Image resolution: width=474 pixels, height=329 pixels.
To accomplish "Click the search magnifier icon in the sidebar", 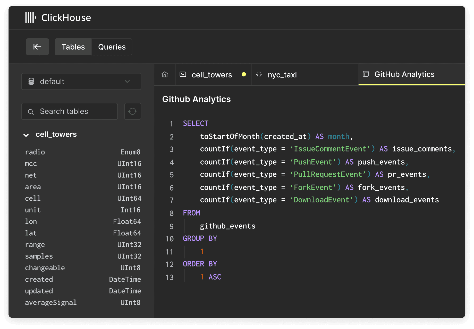I will point(31,111).
